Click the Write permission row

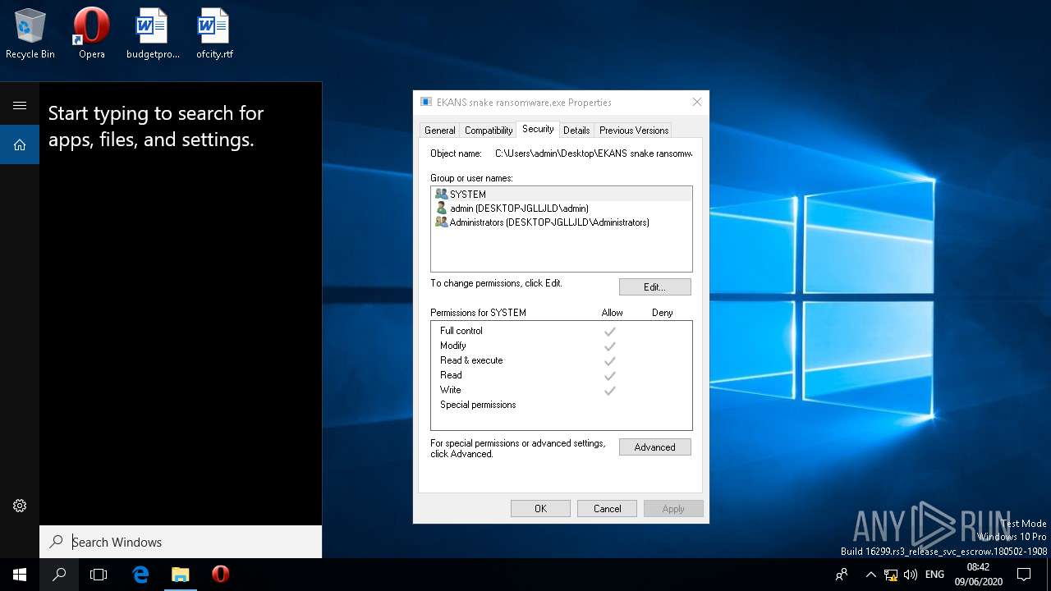click(562, 390)
